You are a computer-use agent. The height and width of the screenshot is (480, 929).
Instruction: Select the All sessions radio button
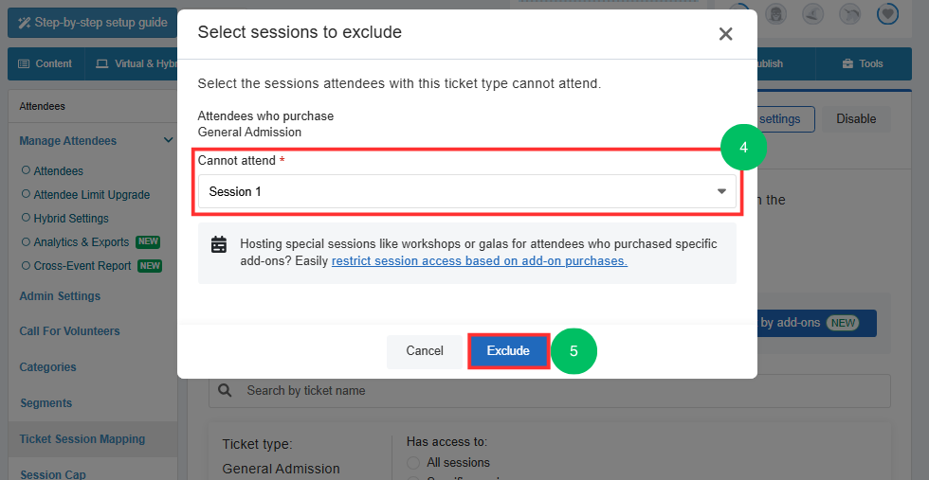(414, 463)
